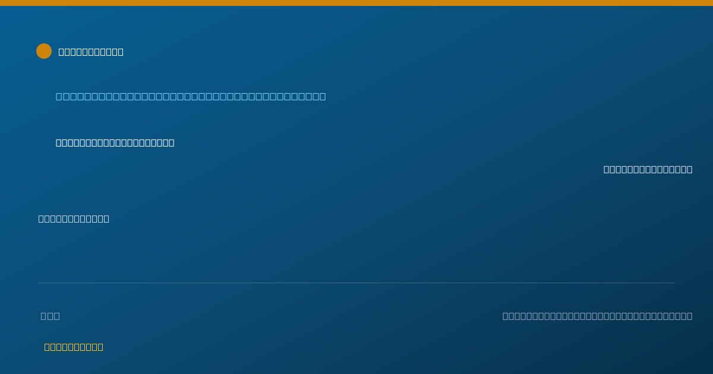Click the orange circle logo icon

click(44, 51)
